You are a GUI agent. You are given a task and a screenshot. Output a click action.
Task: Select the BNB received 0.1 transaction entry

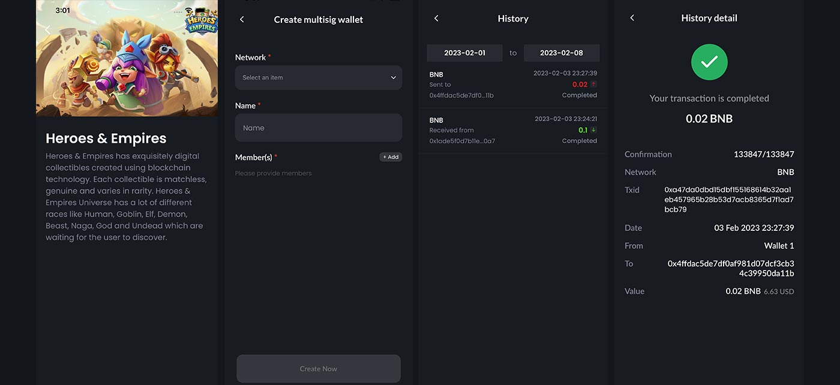click(x=512, y=130)
